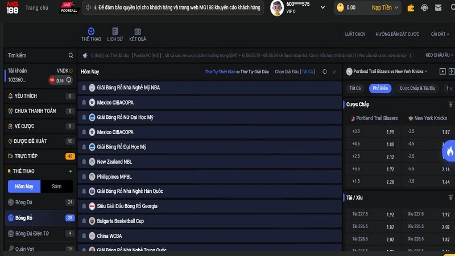Screen dimensions: 455x256
Task: Select the Tất Cả bet tab
Action: (x=355, y=88)
